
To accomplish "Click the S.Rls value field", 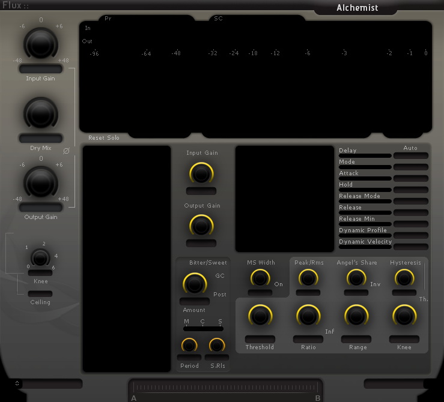I will coord(217,358).
